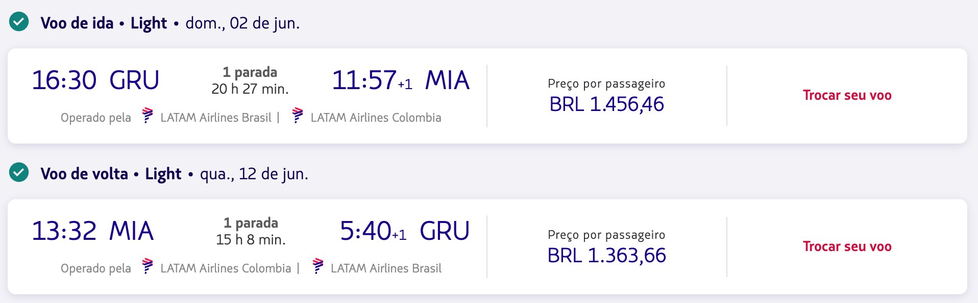
Task: Select the BRL 1.456,46 price
Action: tap(606, 104)
